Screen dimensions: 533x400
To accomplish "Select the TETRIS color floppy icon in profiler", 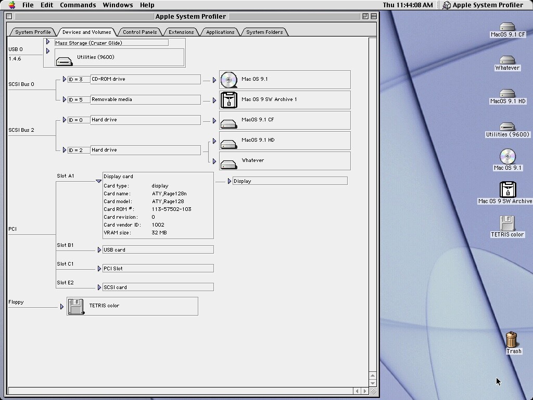I will click(x=77, y=306).
